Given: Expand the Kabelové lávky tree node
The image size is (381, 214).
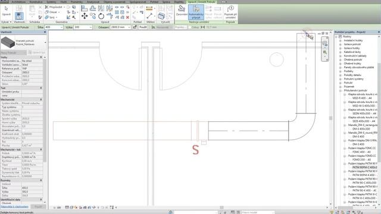Looking at the screenshot, I should 341,52.
